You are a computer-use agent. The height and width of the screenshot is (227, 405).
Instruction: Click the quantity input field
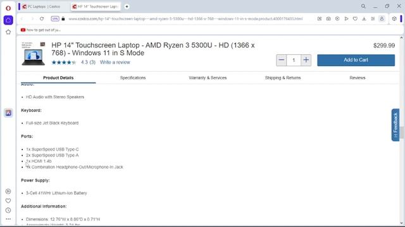294,61
